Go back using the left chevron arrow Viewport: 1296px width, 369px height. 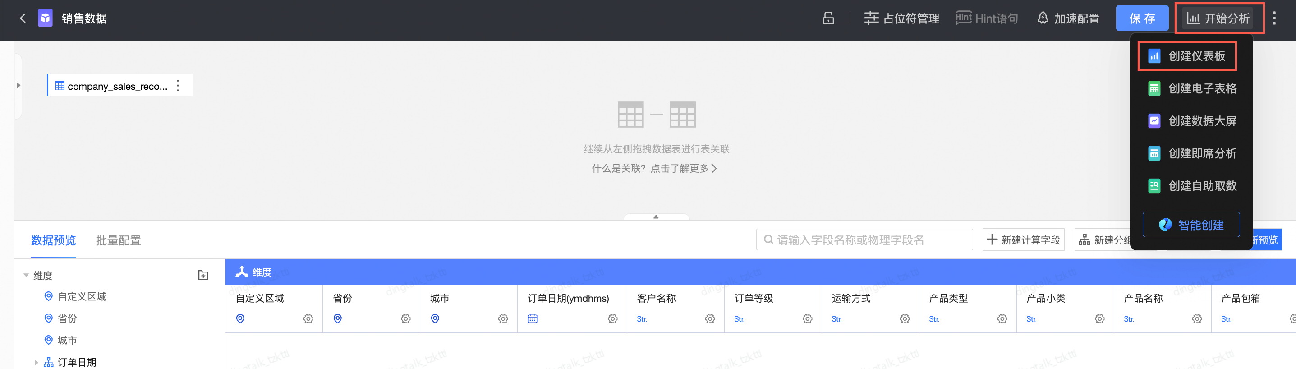coord(23,18)
